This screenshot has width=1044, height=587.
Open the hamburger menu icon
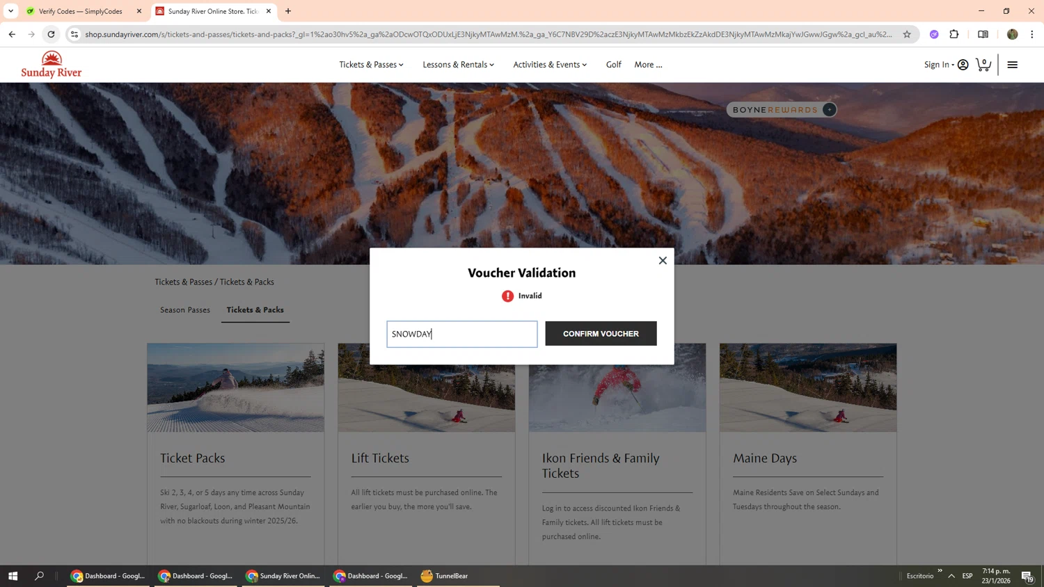click(x=1013, y=65)
